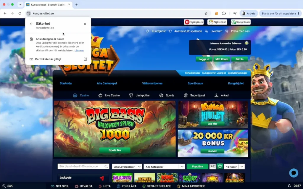Open the Arbete profile menu
The image size is (303, 189).
[x=249, y=13]
